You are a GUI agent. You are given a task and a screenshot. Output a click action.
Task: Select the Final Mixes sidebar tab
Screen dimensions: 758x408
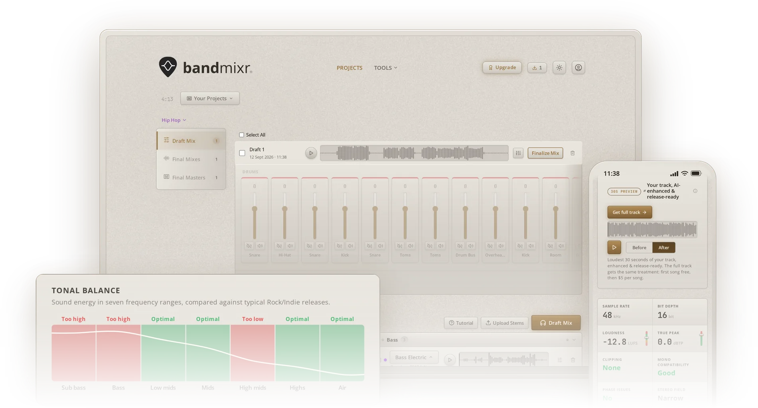191,159
